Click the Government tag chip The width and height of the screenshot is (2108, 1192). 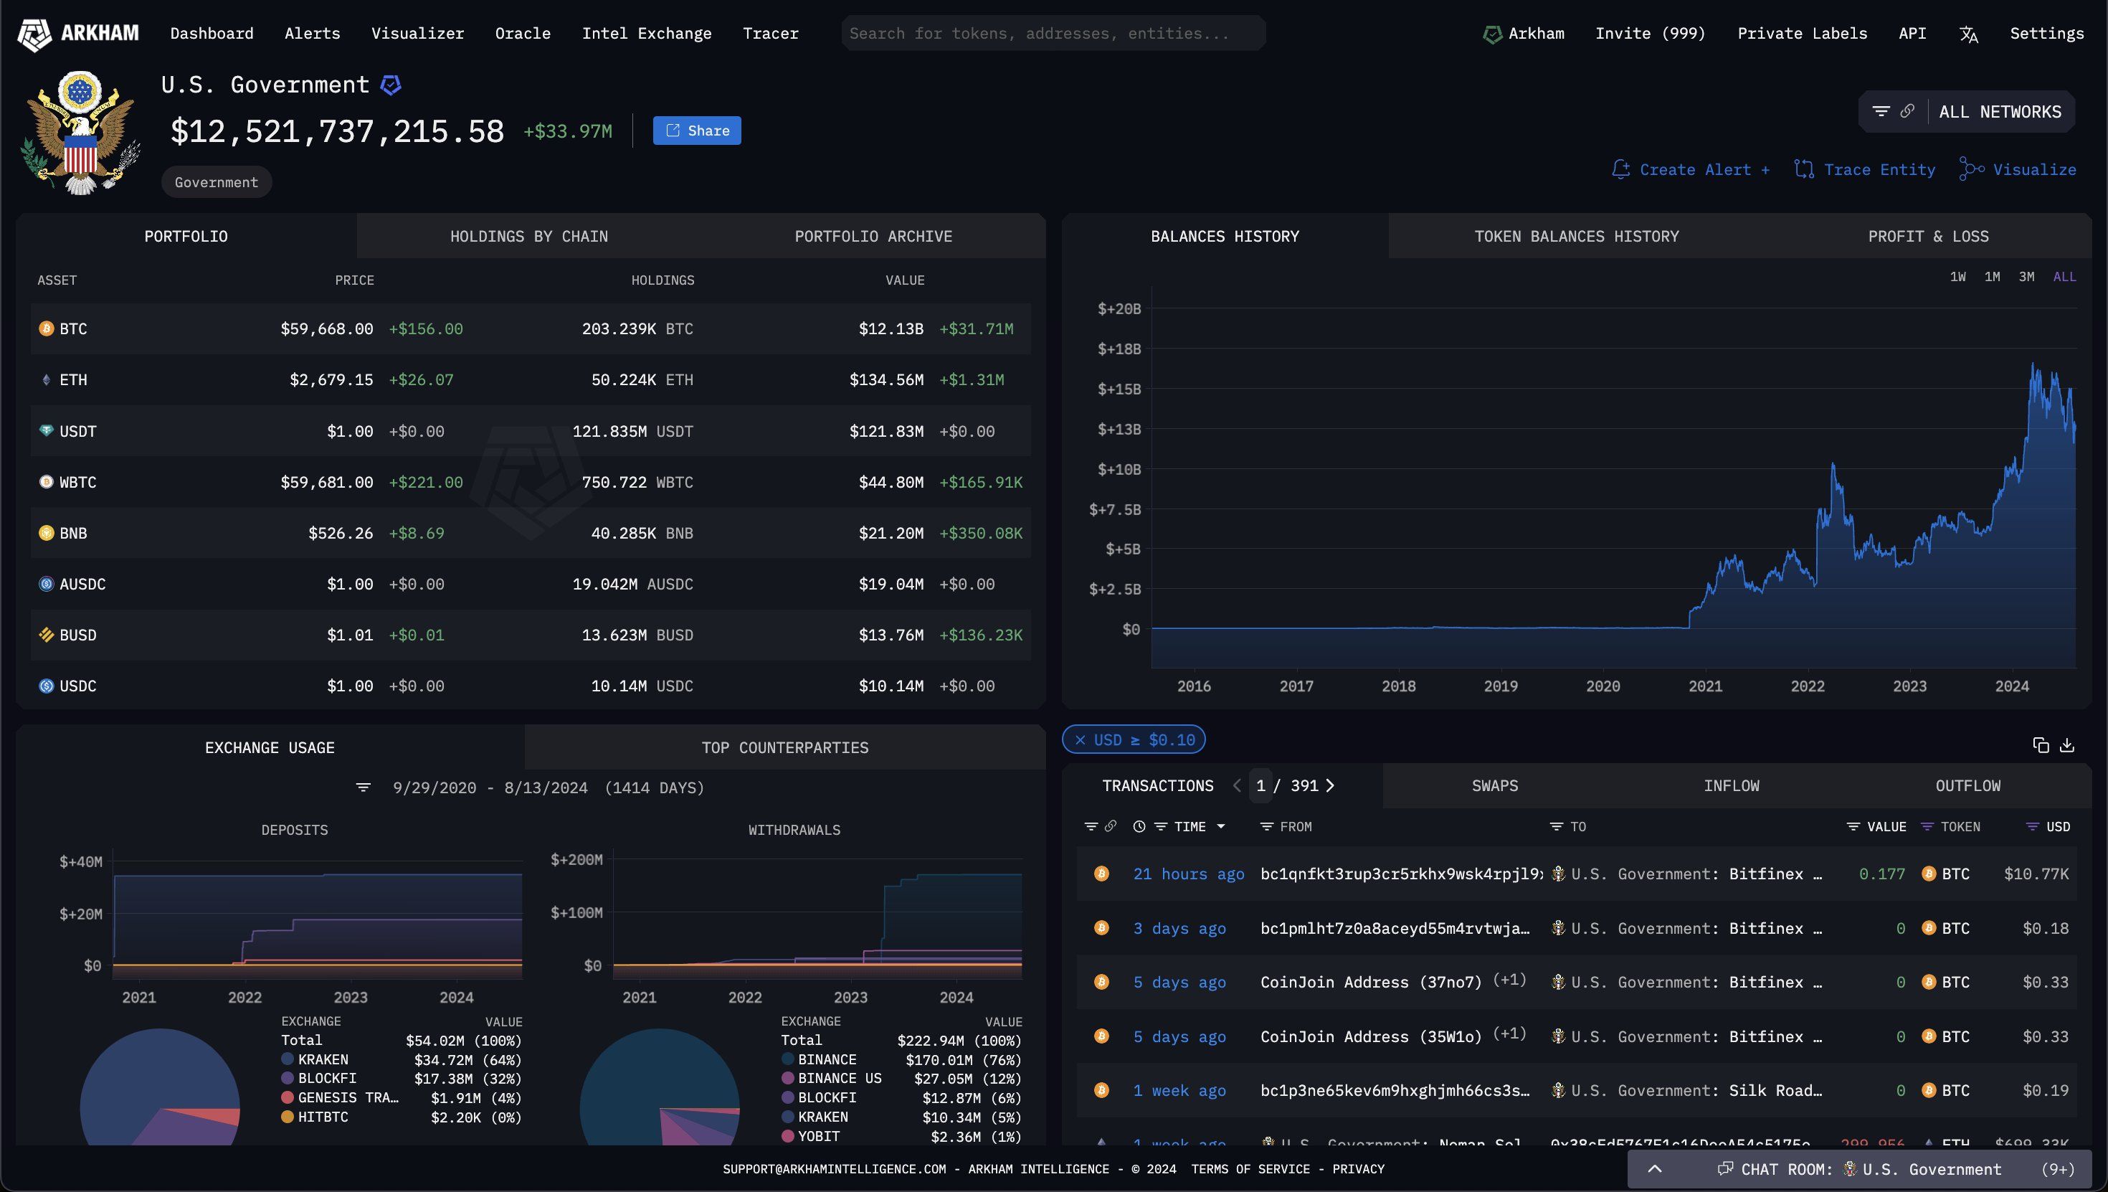(216, 181)
